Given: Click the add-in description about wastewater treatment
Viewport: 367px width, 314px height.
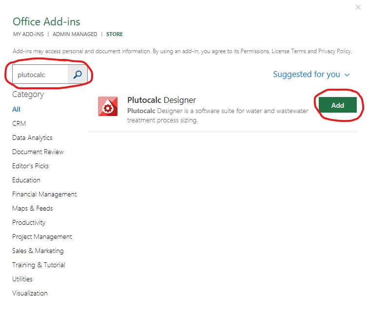Looking at the screenshot, I should click(218, 116).
